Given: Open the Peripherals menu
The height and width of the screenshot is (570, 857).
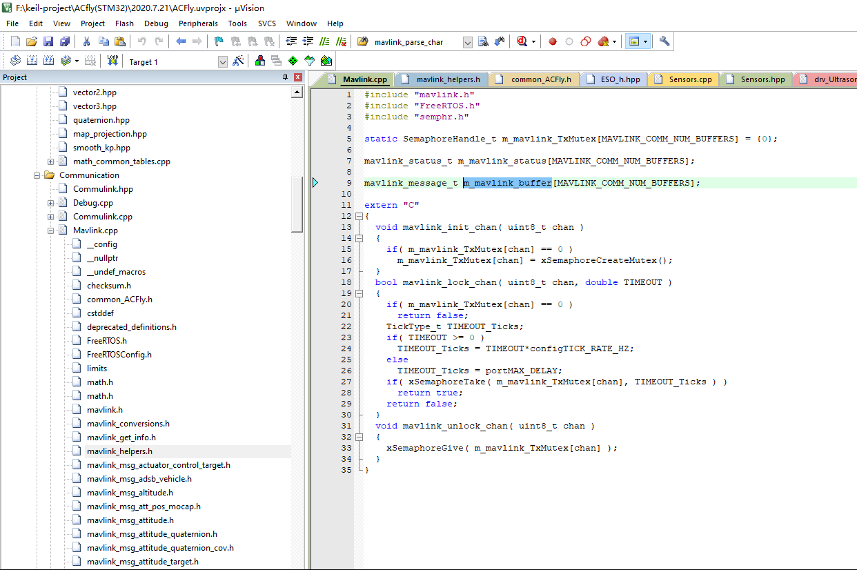Looking at the screenshot, I should click(x=198, y=23).
